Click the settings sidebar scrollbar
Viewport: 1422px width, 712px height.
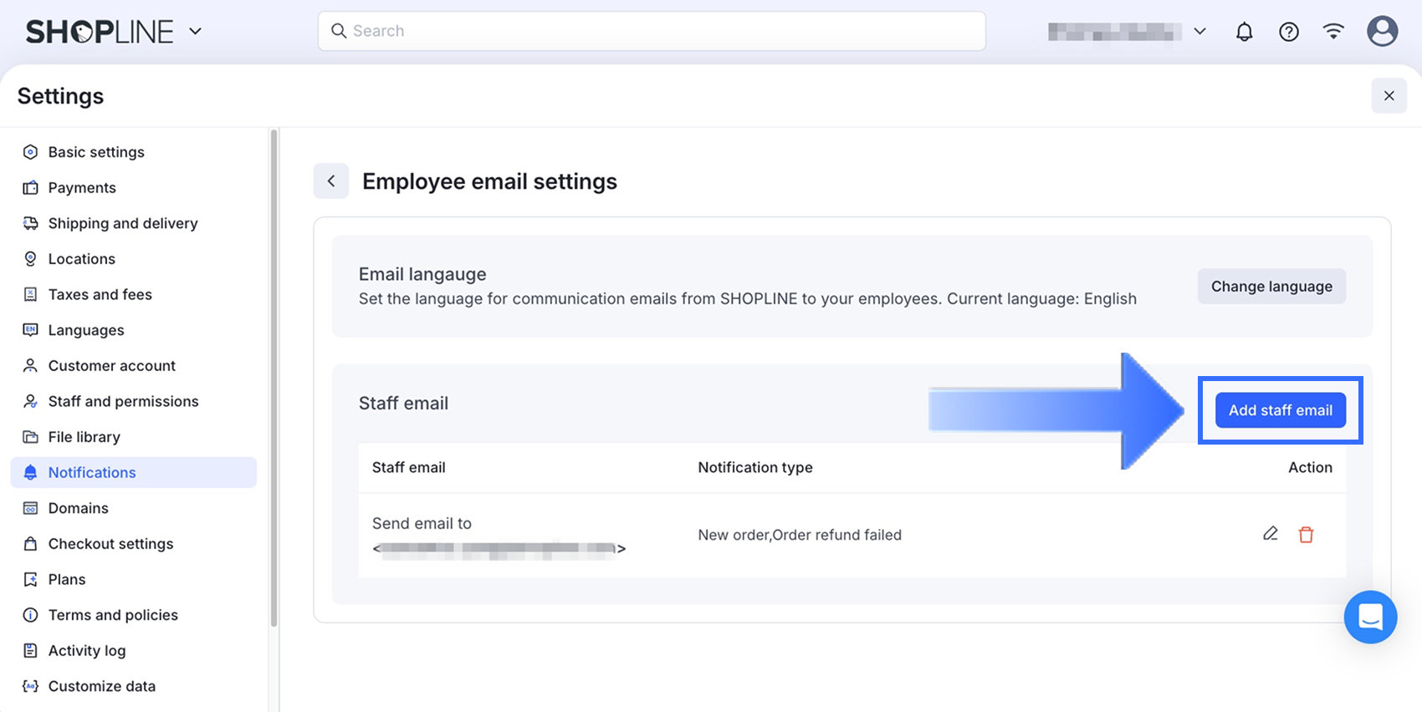pos(274,376)
